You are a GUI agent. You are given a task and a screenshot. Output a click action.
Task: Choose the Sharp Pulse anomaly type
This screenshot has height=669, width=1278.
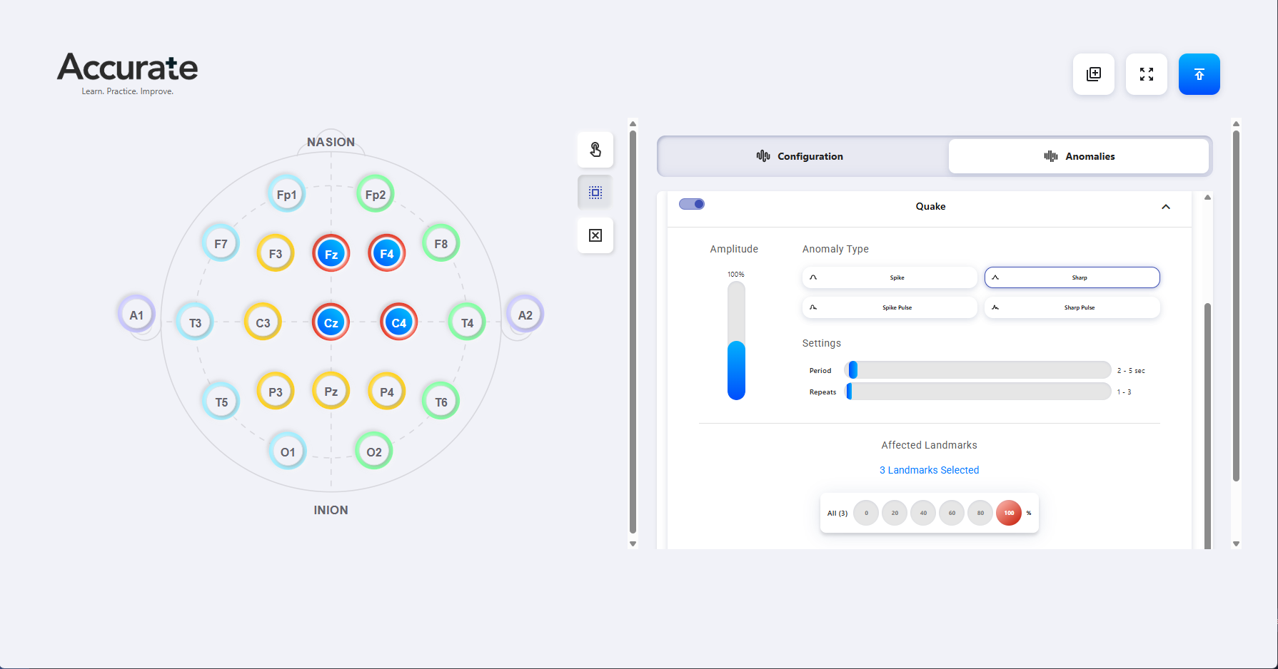point(1072,307)
